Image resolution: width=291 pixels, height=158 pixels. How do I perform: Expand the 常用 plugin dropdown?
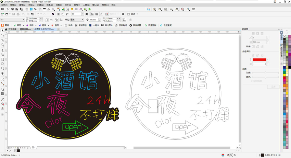coord(23,25)
